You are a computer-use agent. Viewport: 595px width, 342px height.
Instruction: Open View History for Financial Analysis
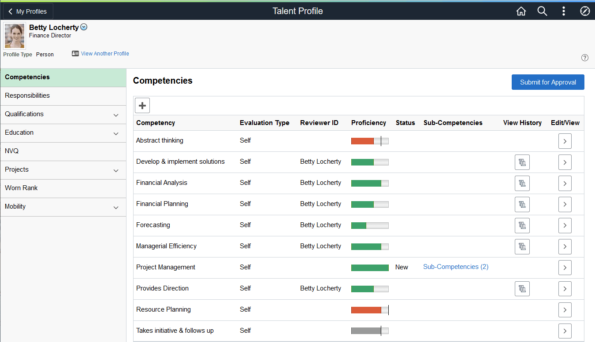(x=522, y=183)
